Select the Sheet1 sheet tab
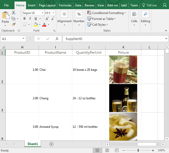 (x=33, y=144)
